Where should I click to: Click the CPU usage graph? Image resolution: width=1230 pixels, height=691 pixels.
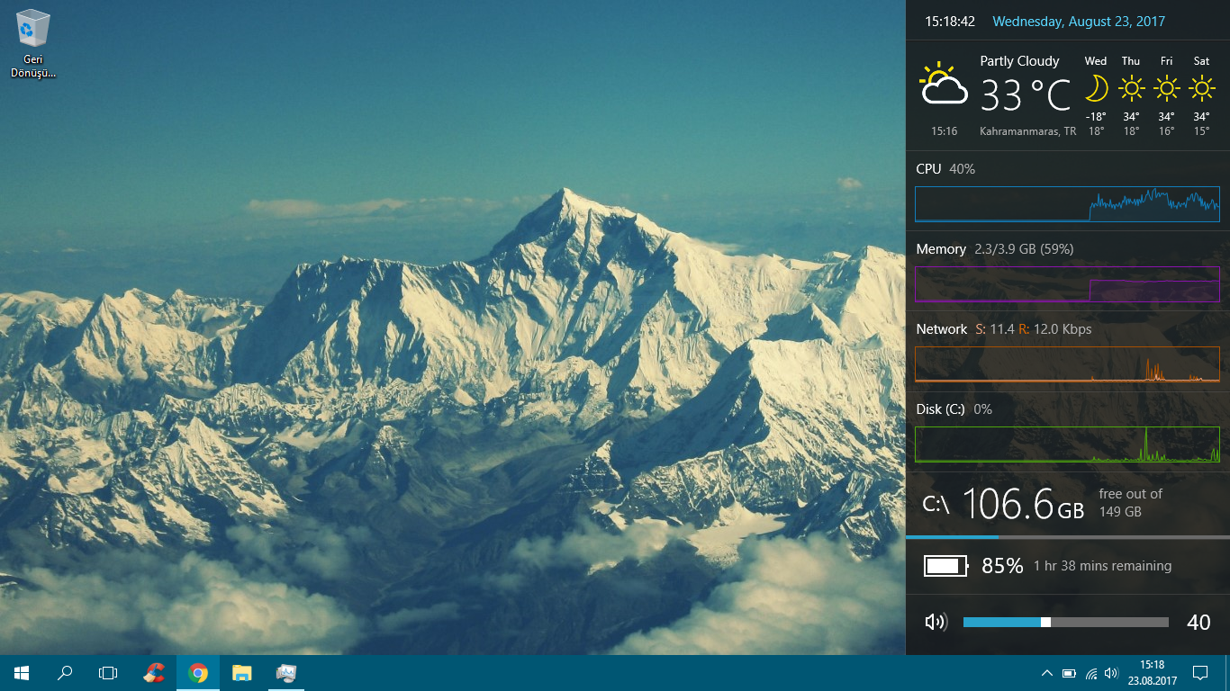pyautogui.click(x=1067, y=204)
